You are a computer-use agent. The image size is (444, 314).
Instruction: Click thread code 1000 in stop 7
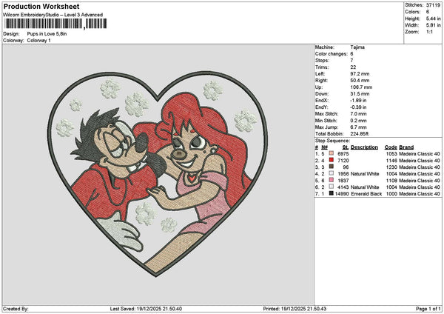[x=391, y=194]
